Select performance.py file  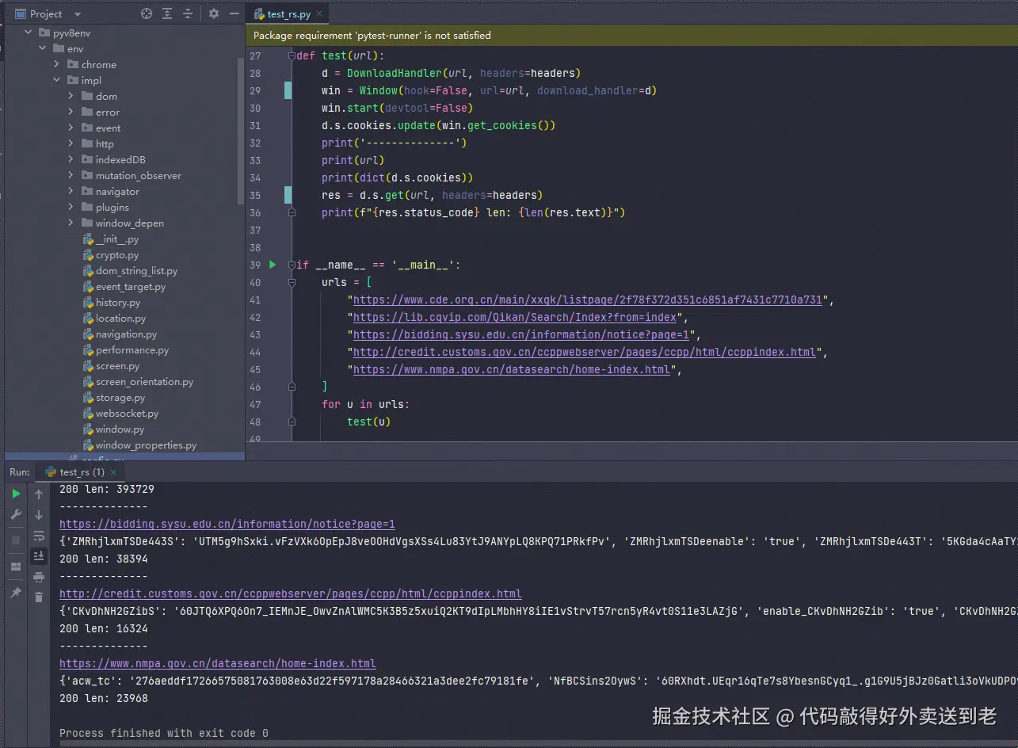pos(132,349)
